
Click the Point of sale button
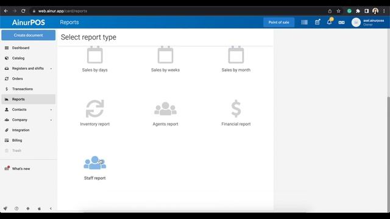[278, 23]
